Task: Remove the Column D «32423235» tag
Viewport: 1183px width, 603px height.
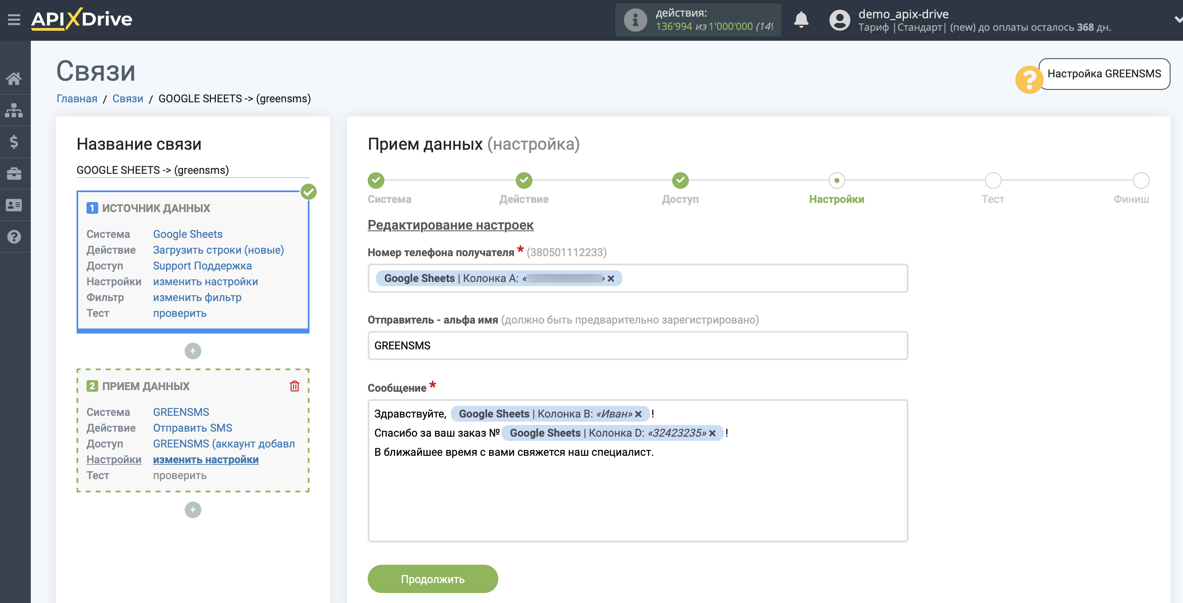Action: pos(712,433)
